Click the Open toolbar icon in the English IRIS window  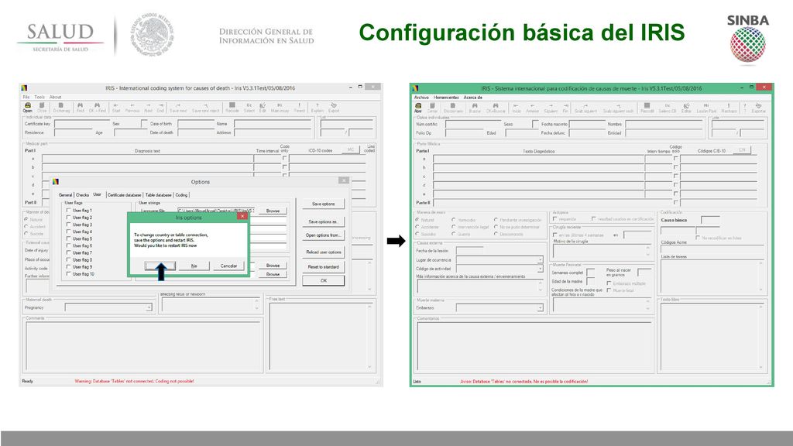pyautogui.click(x=27, y=107)
